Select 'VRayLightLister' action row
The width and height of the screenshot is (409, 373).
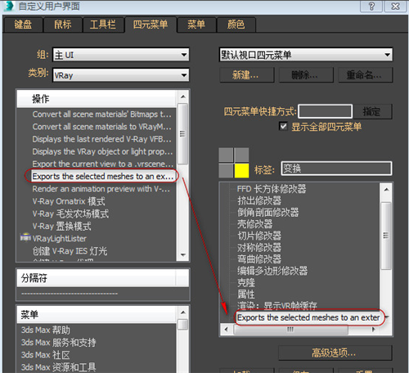click(x=59, y=239)
